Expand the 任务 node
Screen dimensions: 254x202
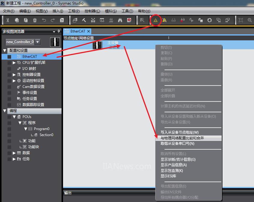[x=14, y=159]
